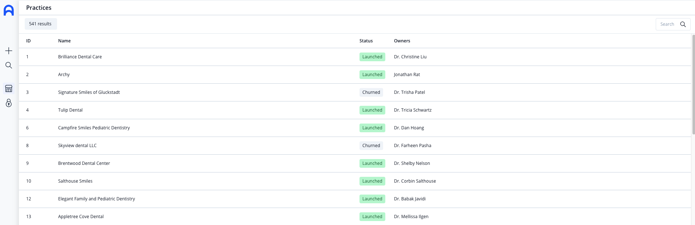Click owner Dr. Mellissa Ilgen
Viewport: 695px width, 225px height.
tap(411, 217)
